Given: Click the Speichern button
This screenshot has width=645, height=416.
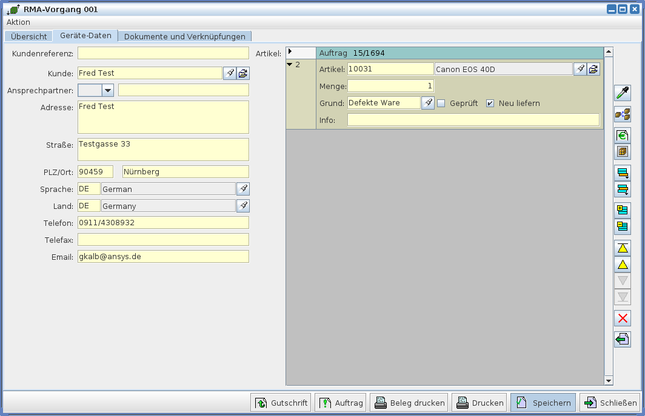Looking at the screenshot, I should tap(543, 403).
